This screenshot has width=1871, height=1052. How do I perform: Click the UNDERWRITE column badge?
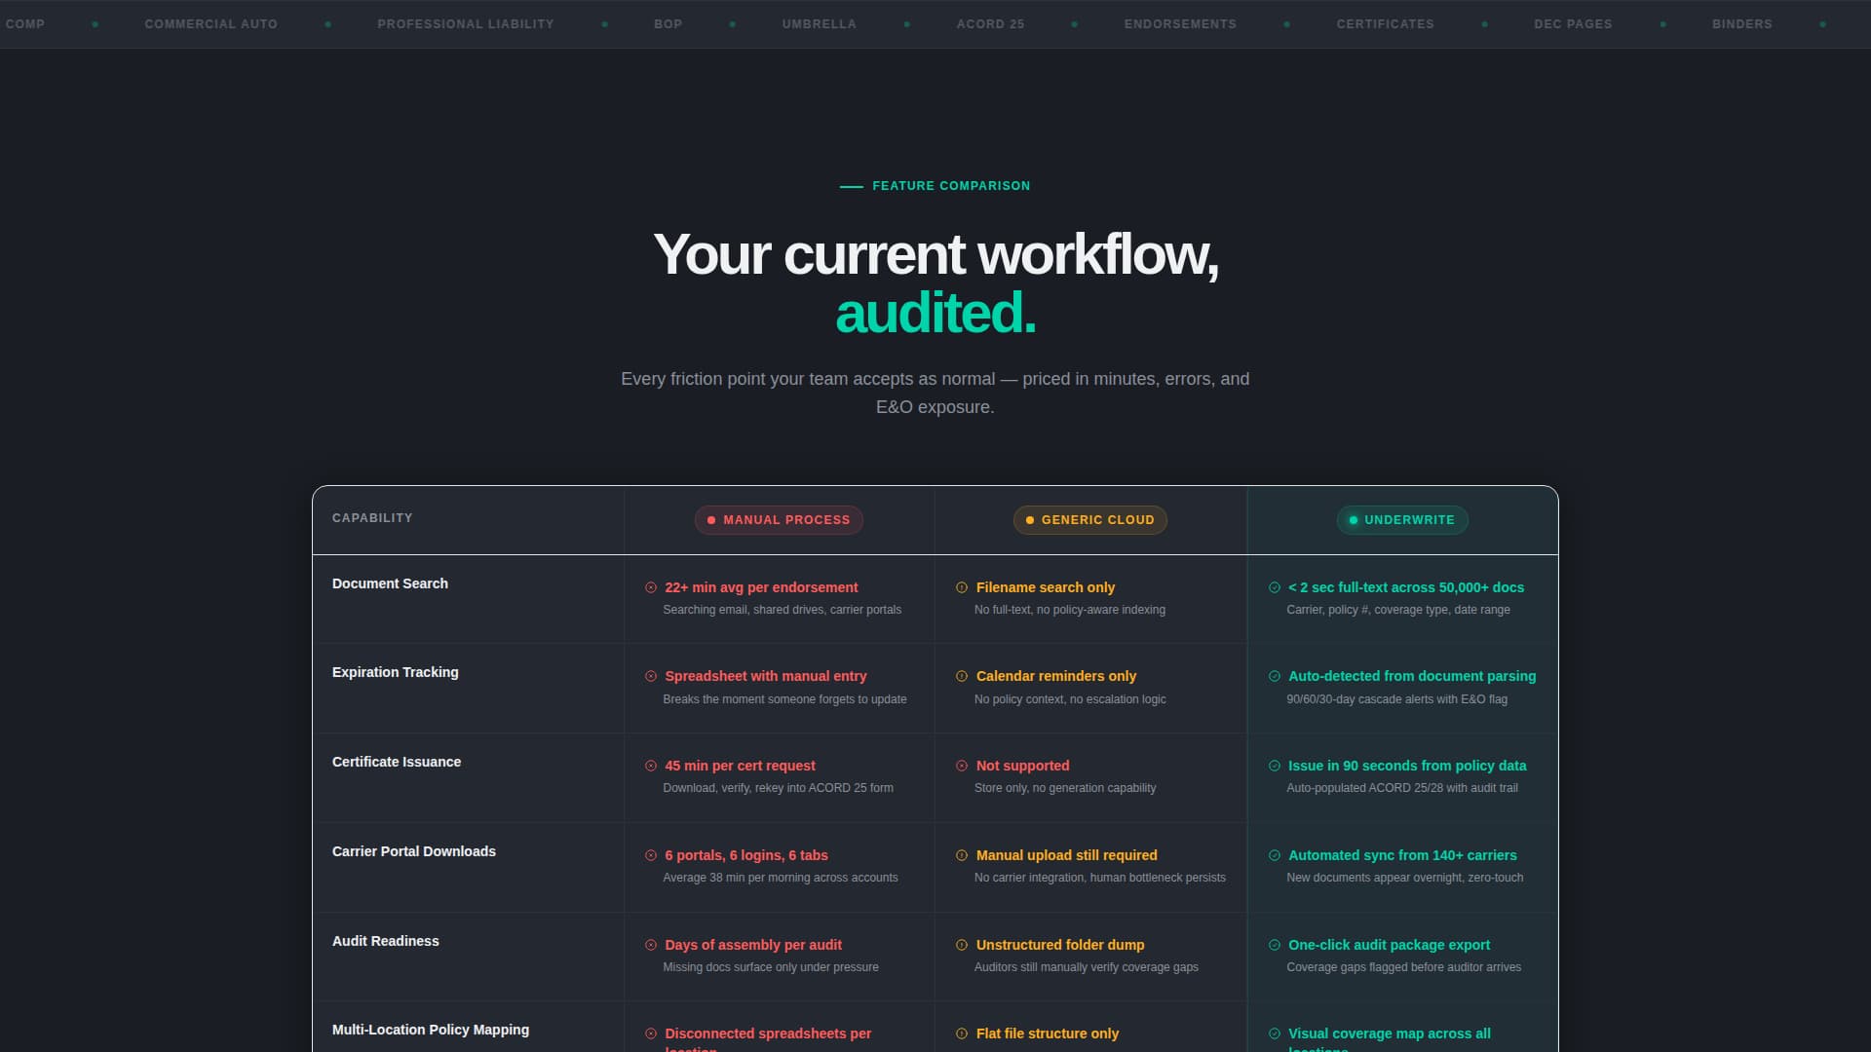click(1402, 520)
